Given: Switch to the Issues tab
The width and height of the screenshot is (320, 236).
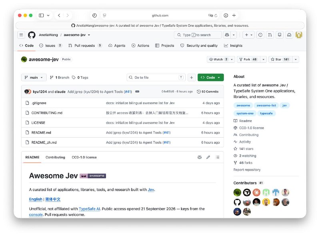Looking at the screenshot, I should [50, 46].
